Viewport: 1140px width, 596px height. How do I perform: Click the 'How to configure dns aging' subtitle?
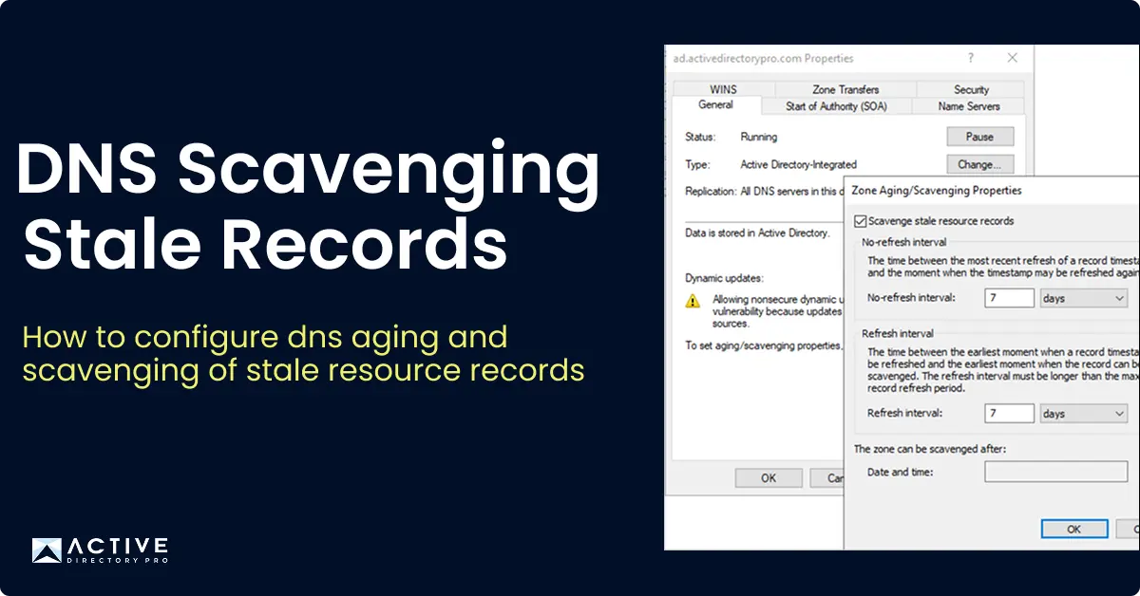[303, 354]
